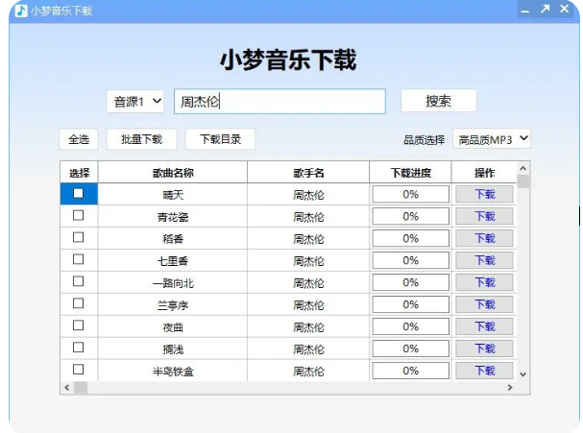
Task: Click the 全选 select all button
Action: point(79,139)
